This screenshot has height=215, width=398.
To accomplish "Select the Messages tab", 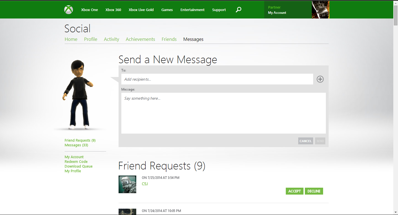I will (x=193, y=39).
